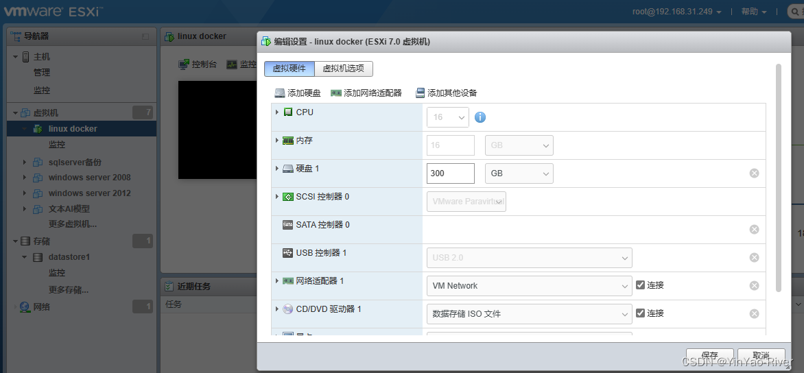
Task: Click the 网络适配器 1 card icon
Action: point(287,281)
